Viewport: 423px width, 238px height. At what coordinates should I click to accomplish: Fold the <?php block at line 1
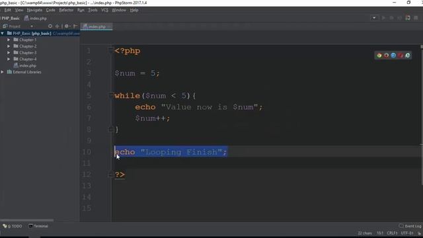click(110, 50)
